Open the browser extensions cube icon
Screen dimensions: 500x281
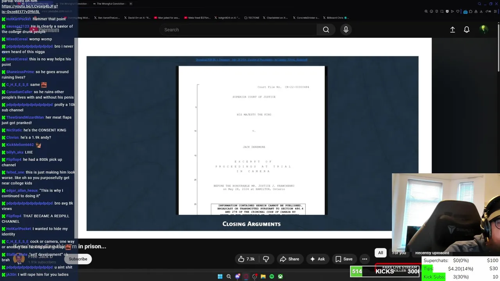[471, 11]
